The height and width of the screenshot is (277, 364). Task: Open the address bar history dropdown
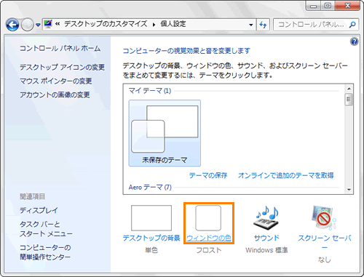[251, 25]
